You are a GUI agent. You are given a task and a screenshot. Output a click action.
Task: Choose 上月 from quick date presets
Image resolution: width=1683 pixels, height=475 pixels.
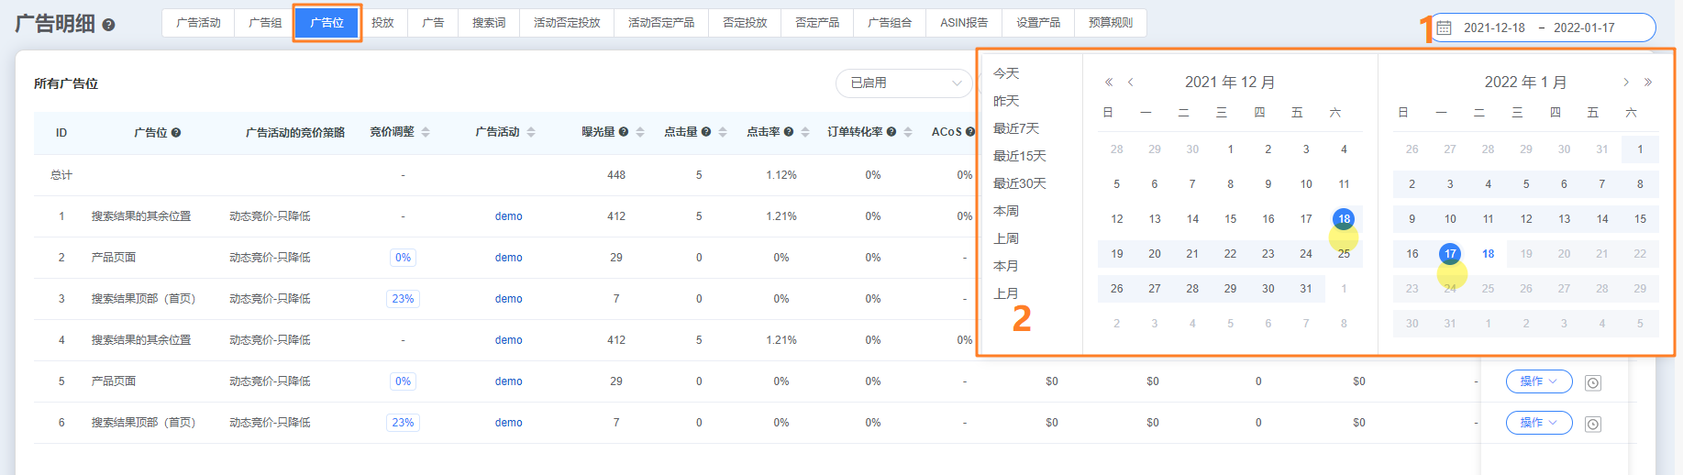pos(1005,293)
